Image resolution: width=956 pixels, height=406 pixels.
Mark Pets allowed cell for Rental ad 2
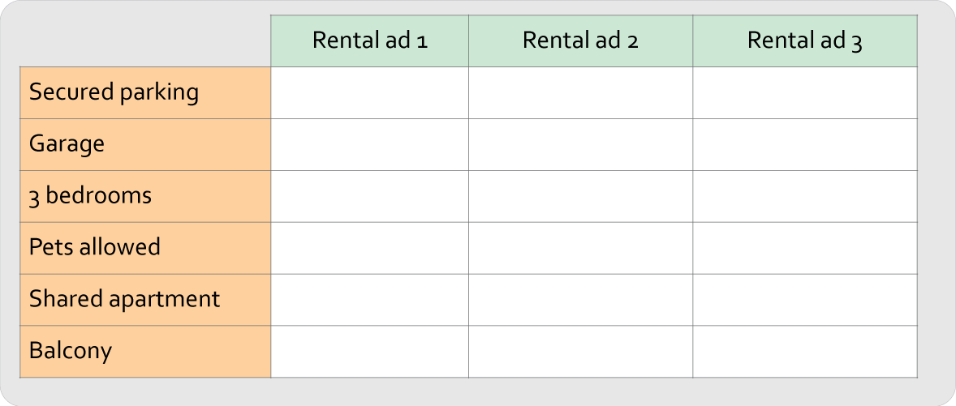coord(580,248)
